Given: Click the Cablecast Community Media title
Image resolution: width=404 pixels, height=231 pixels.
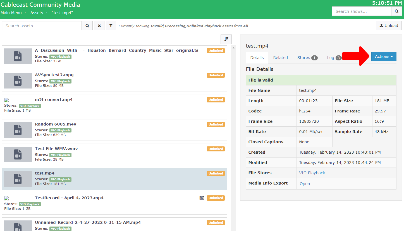Looking at the screenshot, I should (x=40, y=5).
